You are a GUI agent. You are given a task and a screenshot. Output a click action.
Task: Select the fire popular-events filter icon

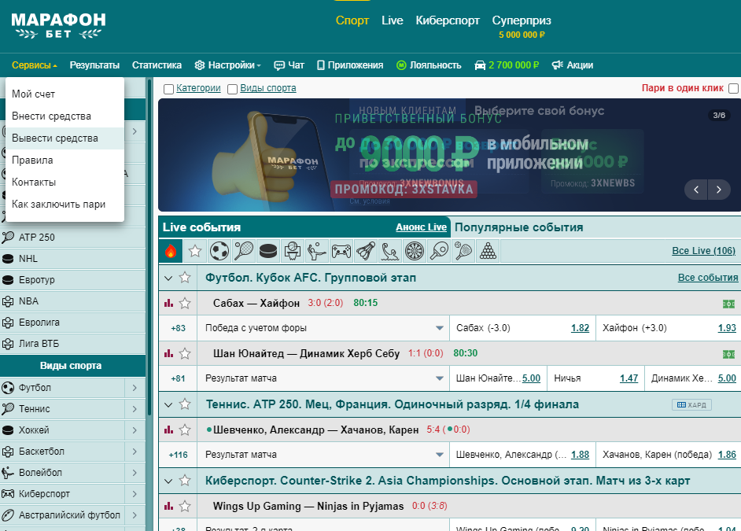[x=171, y=251]
